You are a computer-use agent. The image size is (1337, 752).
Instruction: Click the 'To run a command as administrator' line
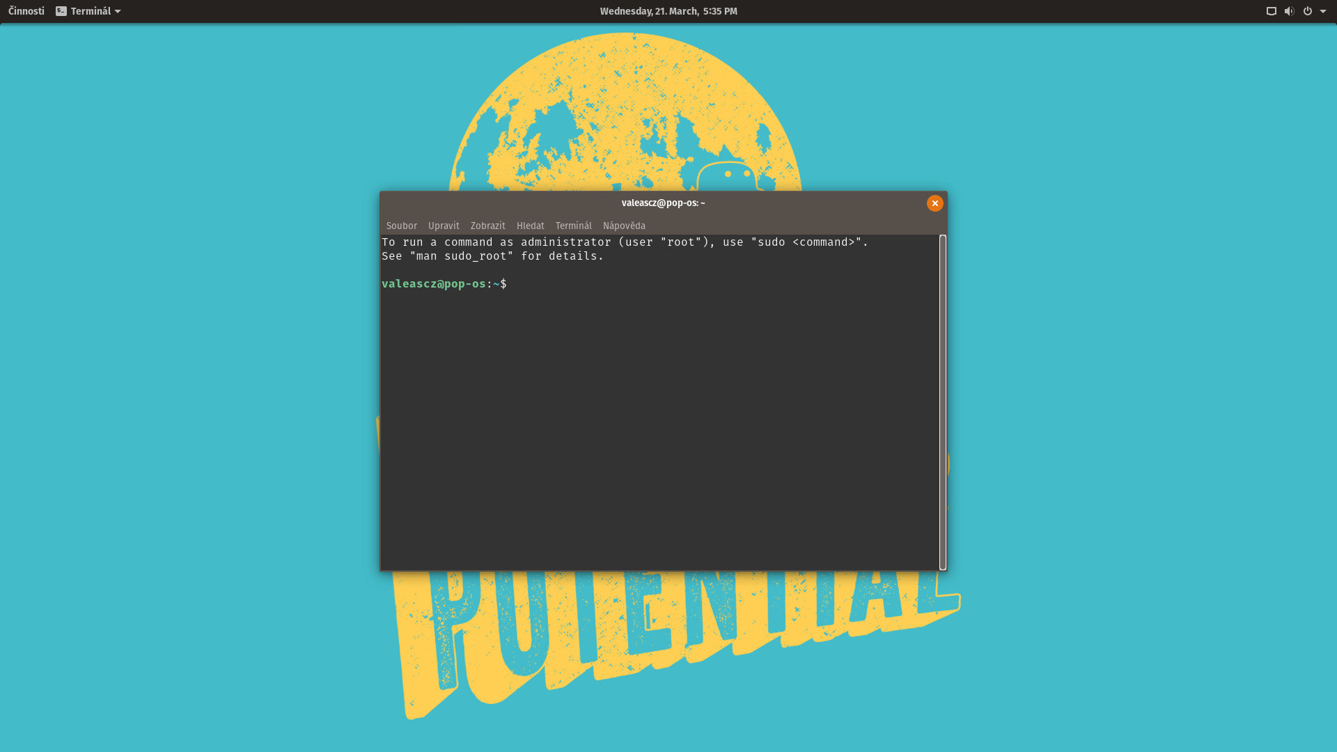tap(625, 242)
